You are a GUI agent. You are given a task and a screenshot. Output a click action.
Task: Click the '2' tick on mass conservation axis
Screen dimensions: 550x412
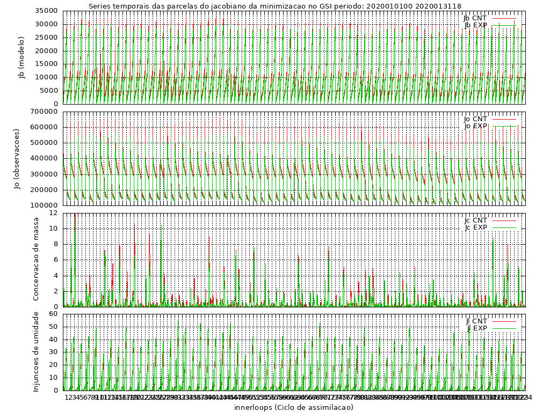tap(55, 291)
